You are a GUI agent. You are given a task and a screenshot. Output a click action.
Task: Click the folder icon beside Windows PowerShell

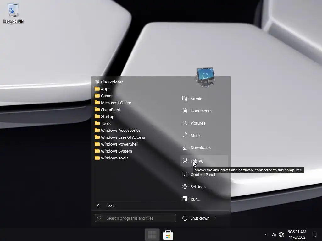pyautogui.click(x=97, y=144)
